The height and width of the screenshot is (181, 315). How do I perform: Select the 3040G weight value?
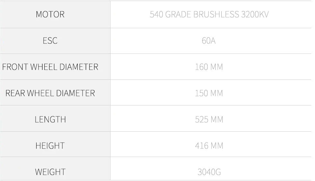point(209,172)
